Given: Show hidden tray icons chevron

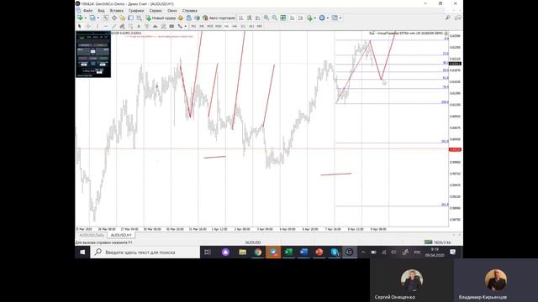Looking at the screenshot, I should (x=363, y=252).
